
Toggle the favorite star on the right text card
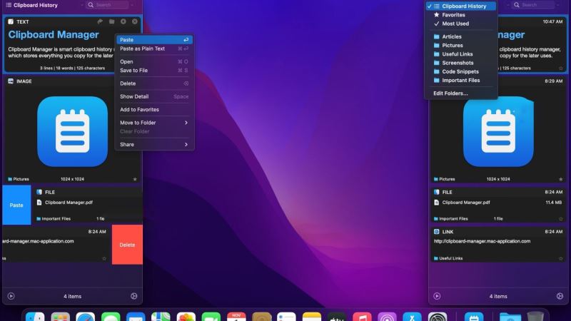pyautogui.click(x=561, y=68)
